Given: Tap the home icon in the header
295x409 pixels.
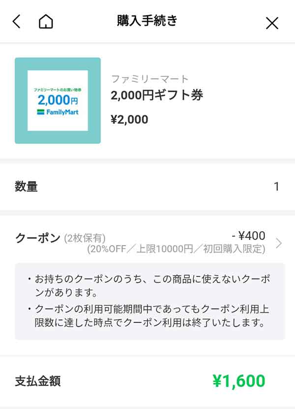Looking at the screenshot, I should click(46, 22).
